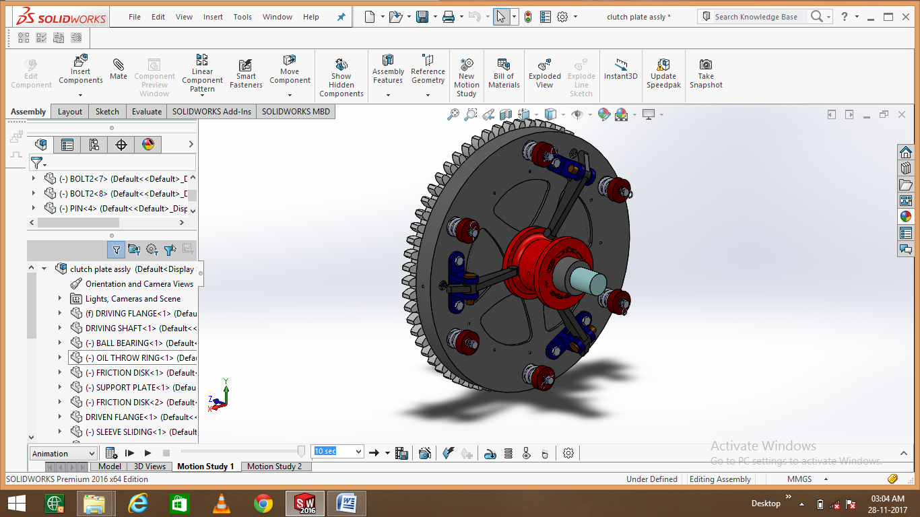Open the Insert menu
Image resolution: width=920 pixels, height=517 pixels.
(213, 17)
